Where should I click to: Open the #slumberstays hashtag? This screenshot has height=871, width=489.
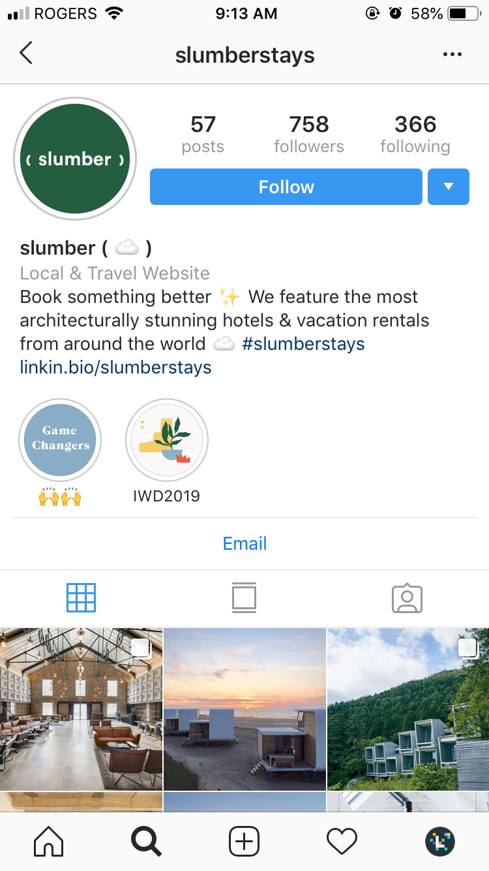pyautogui.click(x=303, y=343)
